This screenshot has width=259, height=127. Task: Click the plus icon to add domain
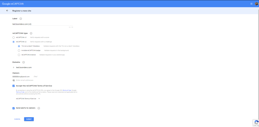(14, 67)
